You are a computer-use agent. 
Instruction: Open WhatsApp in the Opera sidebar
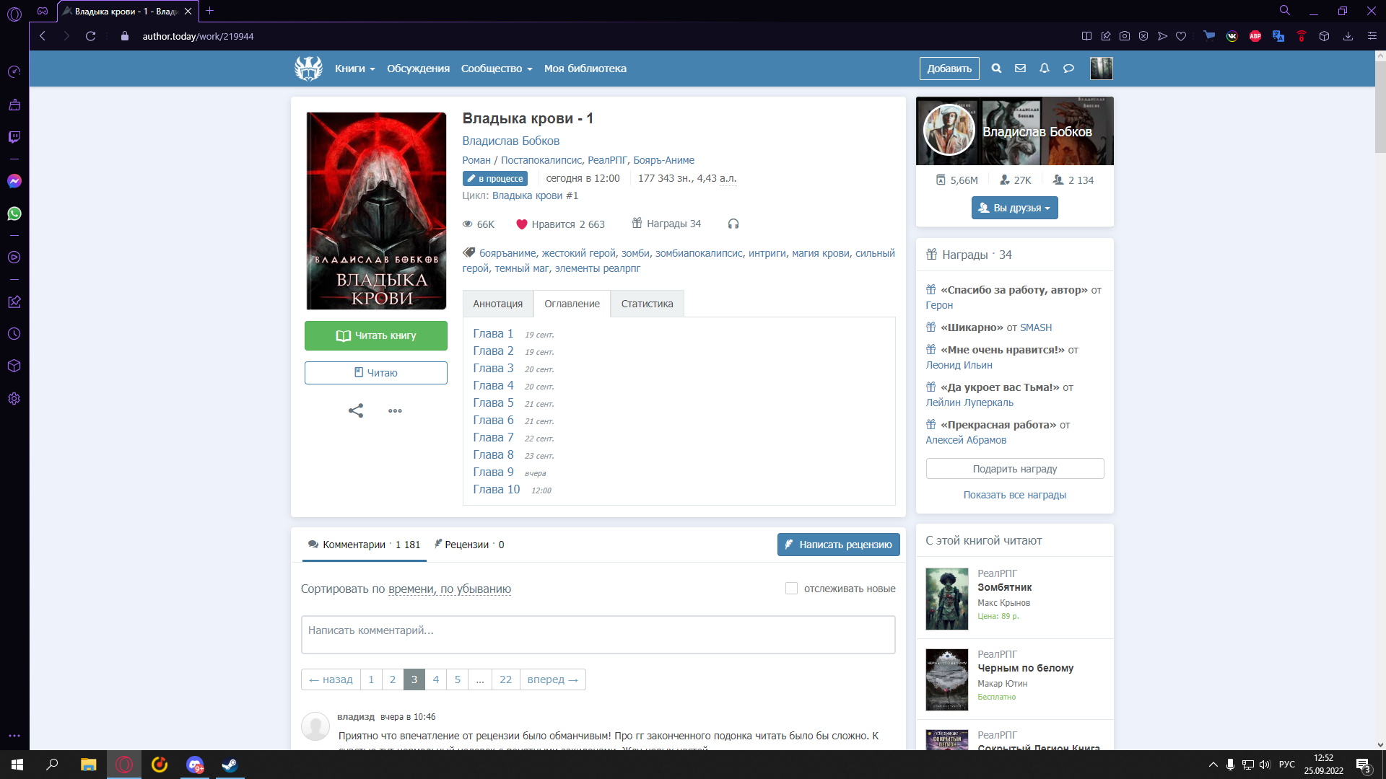(x=14, y=214)
